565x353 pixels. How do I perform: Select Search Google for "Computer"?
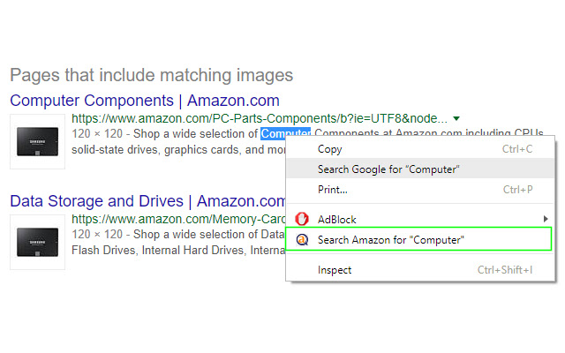coord(388,169)
